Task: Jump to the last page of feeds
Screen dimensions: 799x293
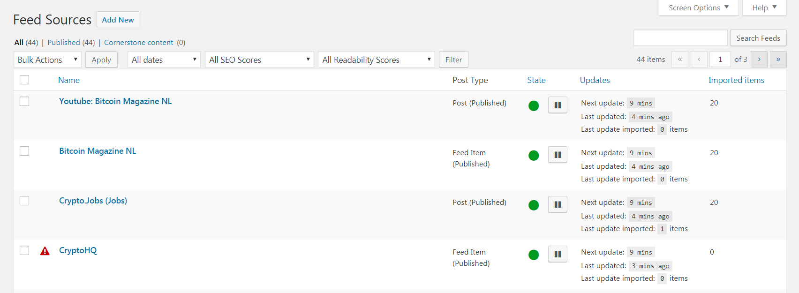Action: (x=778, y=60)
